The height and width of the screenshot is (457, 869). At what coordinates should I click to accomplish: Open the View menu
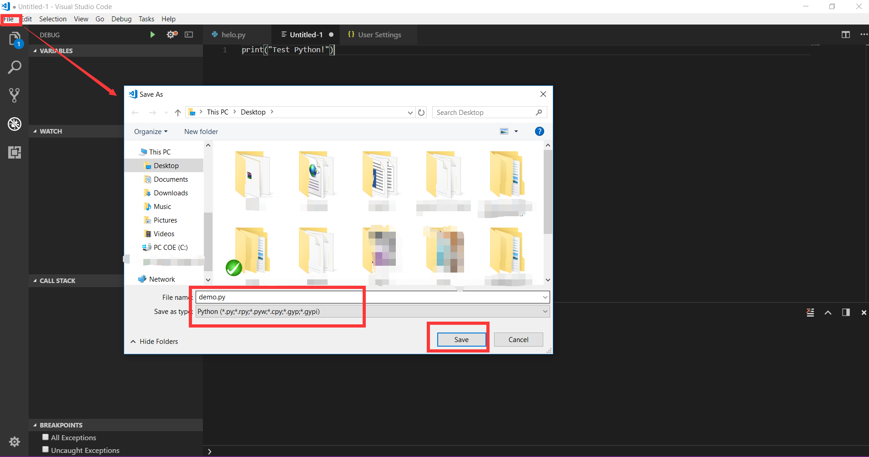(81, 19)
